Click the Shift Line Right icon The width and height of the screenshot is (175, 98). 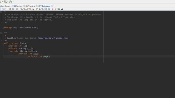(49, 9)
